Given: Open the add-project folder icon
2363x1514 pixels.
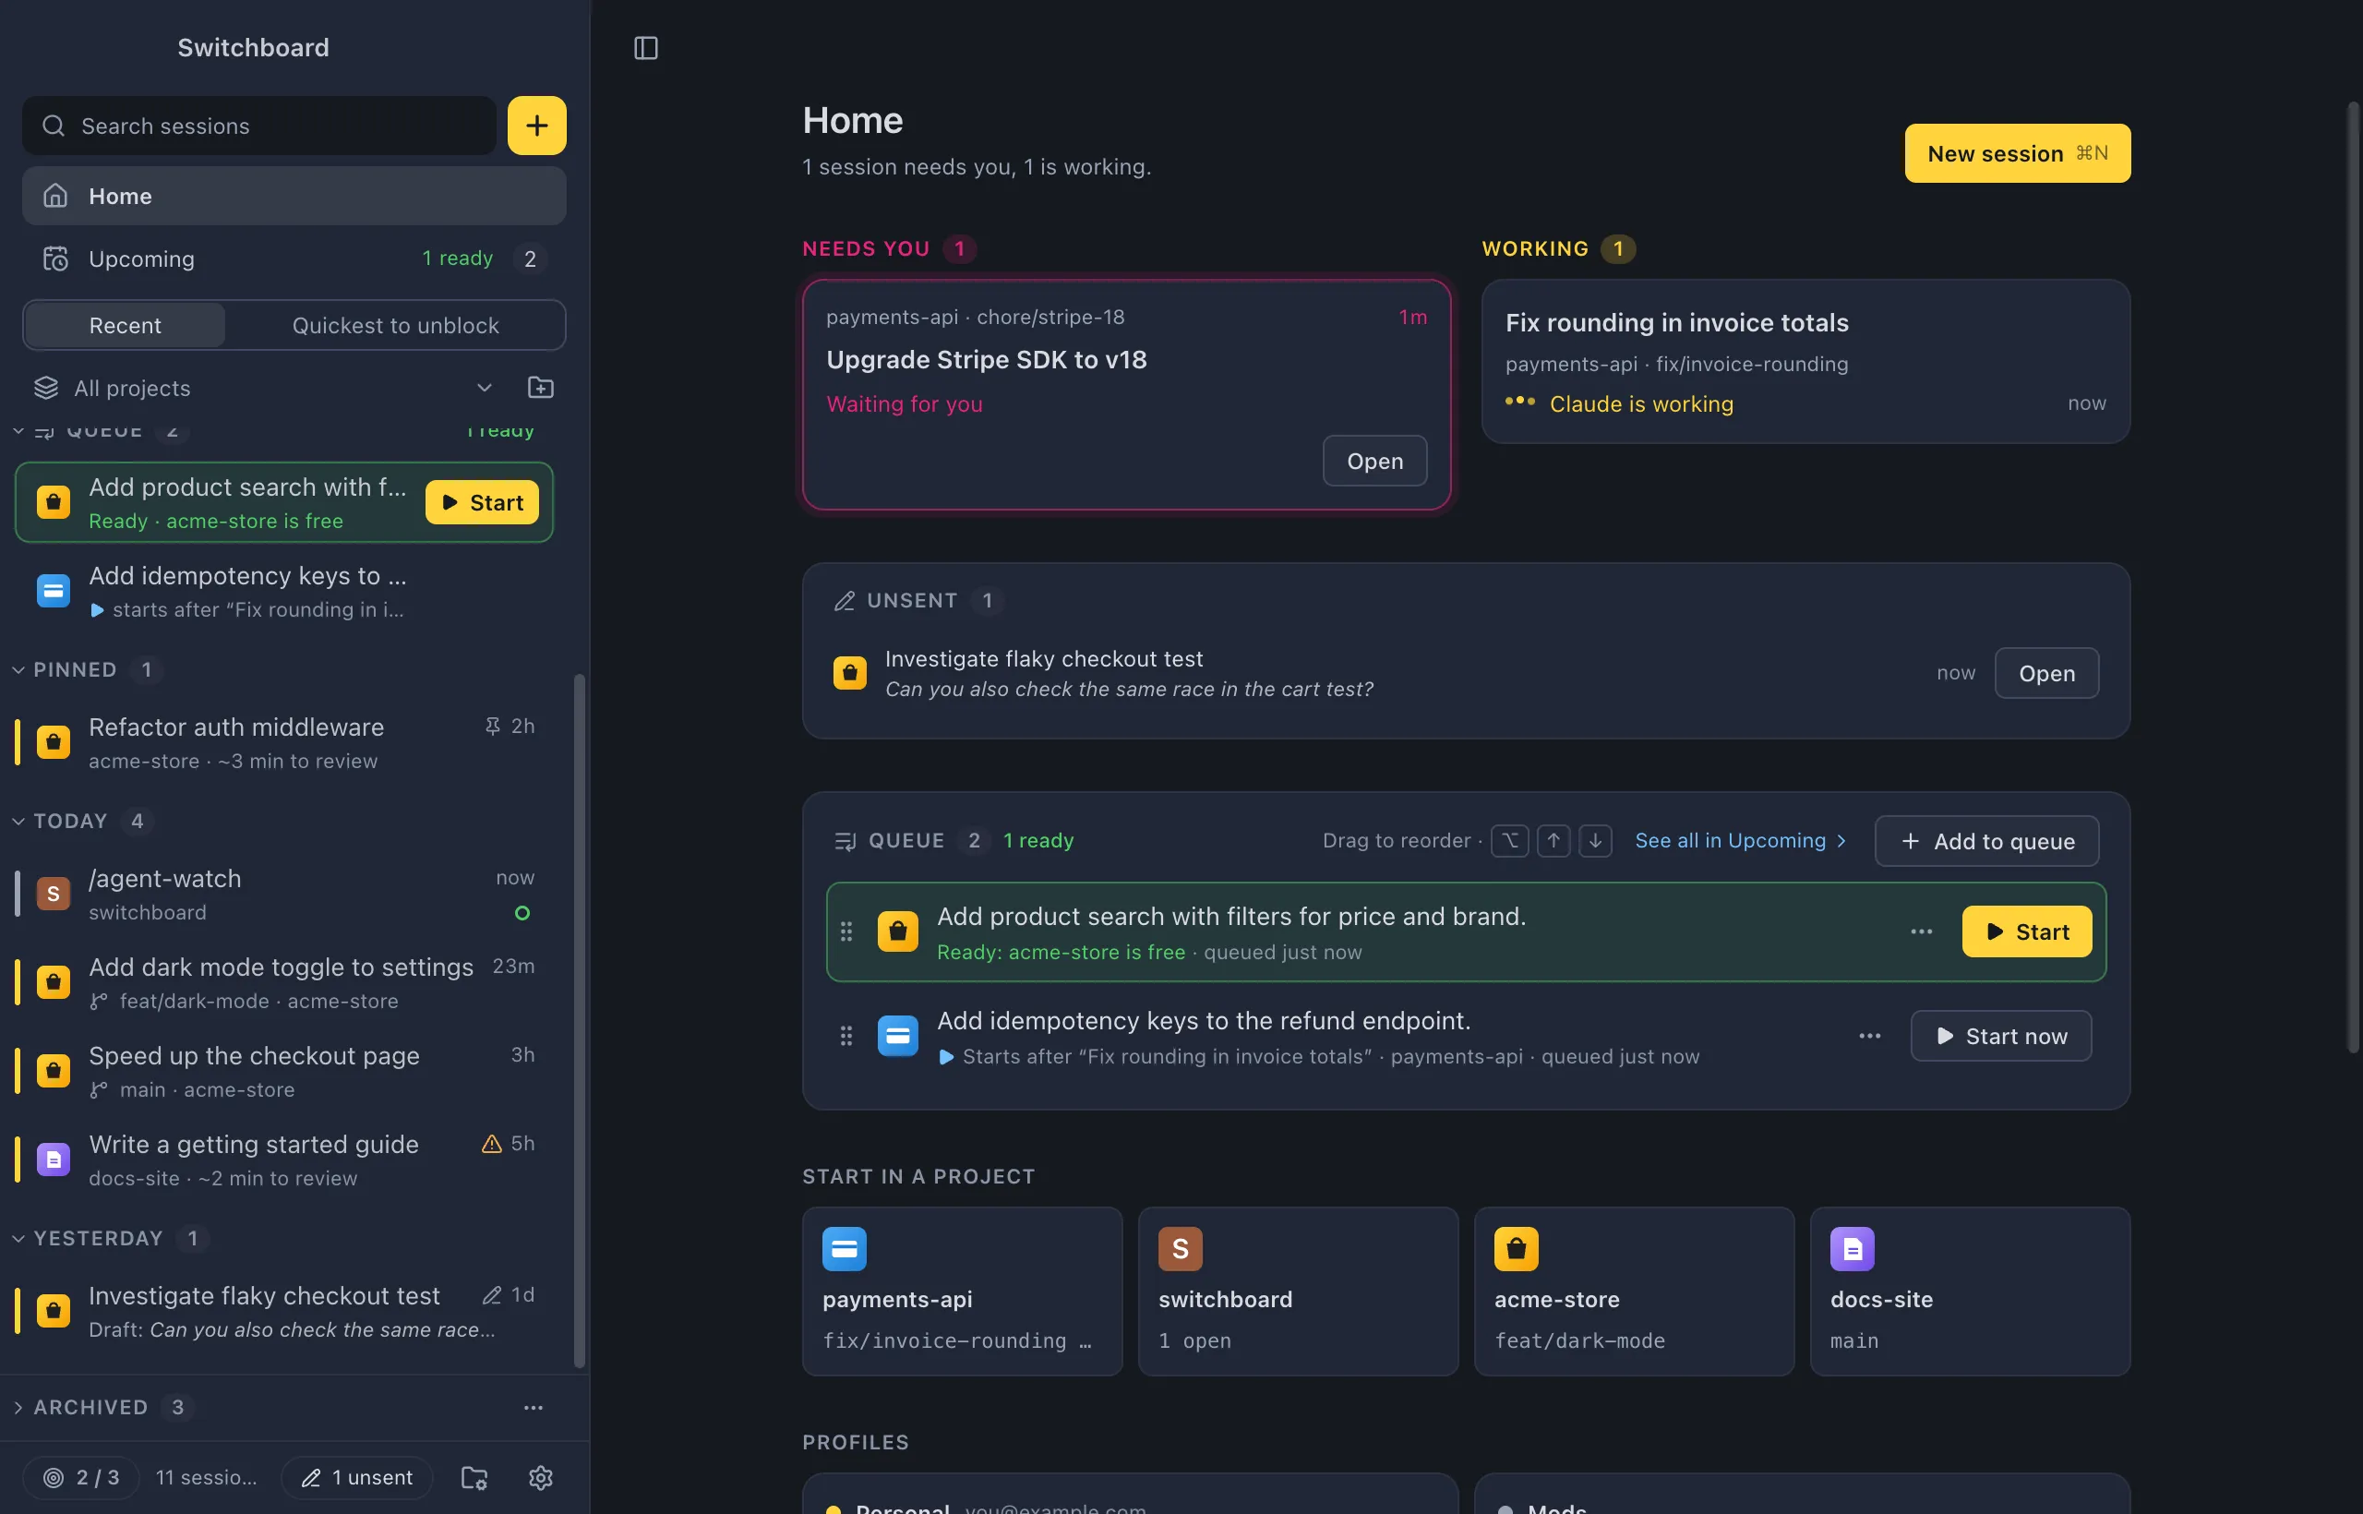Looking at the screenshot, I should pos(541,388).
